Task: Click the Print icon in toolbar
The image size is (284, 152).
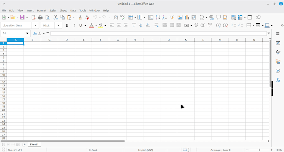Action: tap(40, 17)
